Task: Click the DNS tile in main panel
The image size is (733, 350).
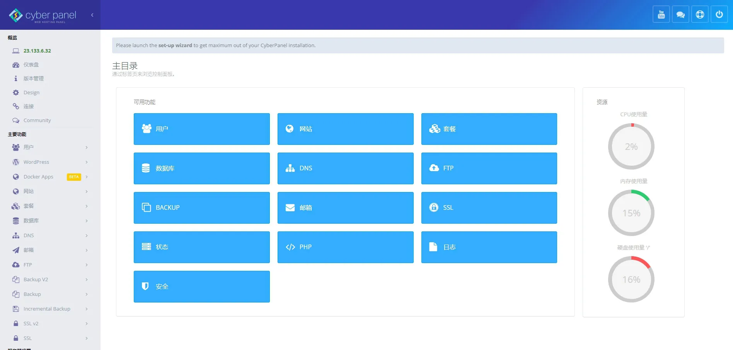Action: [x=345, y=168]
